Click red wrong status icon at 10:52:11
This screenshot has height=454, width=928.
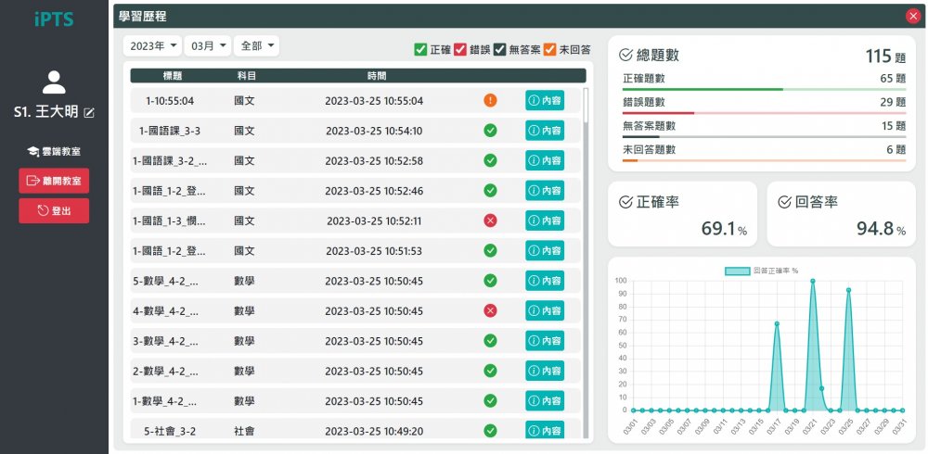point(490,221)
